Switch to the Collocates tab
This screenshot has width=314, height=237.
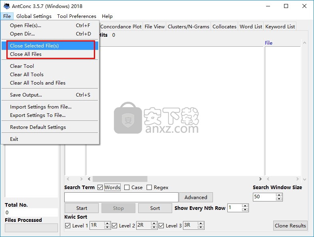224,27
